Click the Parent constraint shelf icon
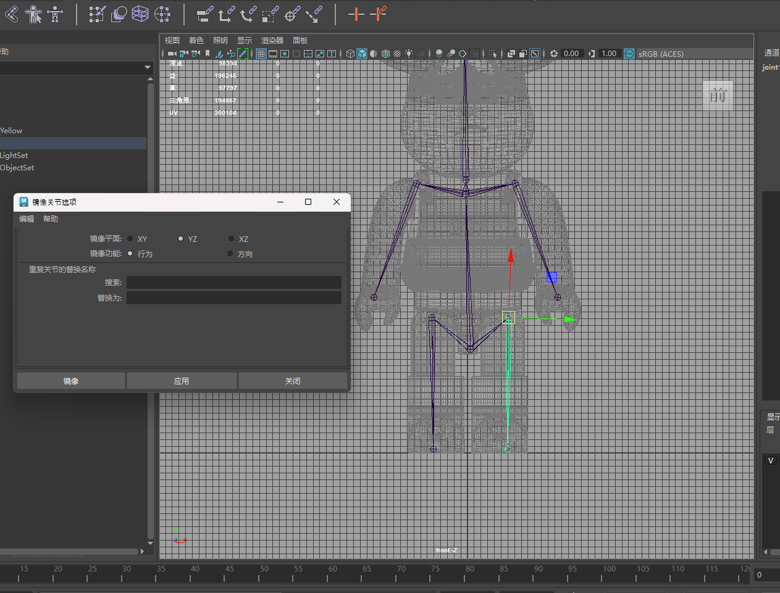Viewport: 780px width, 593px height. [204, 14]
